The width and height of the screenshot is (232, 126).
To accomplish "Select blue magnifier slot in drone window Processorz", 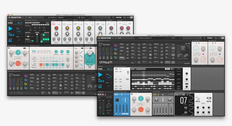I will click(x=115, y=49).
